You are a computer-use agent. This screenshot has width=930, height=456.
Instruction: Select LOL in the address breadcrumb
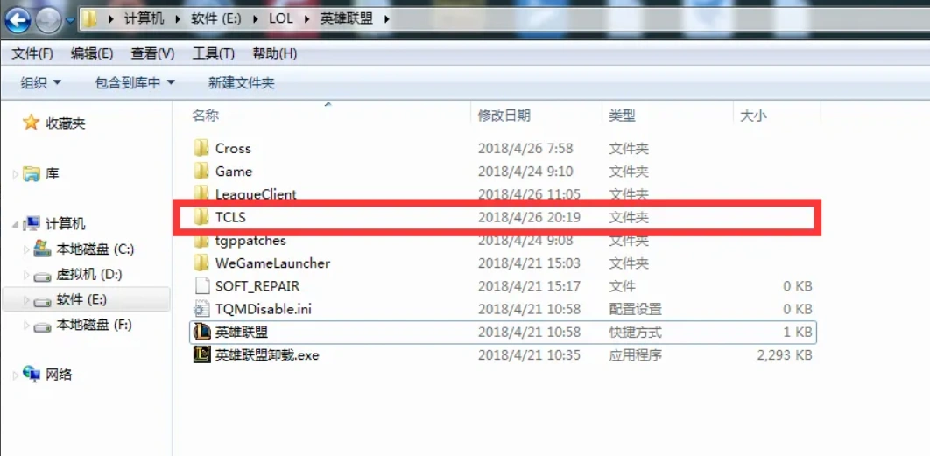pos(280,18)
